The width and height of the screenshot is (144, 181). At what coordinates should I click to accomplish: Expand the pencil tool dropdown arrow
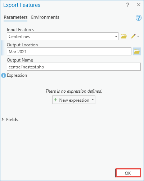(x=138, y=36)
